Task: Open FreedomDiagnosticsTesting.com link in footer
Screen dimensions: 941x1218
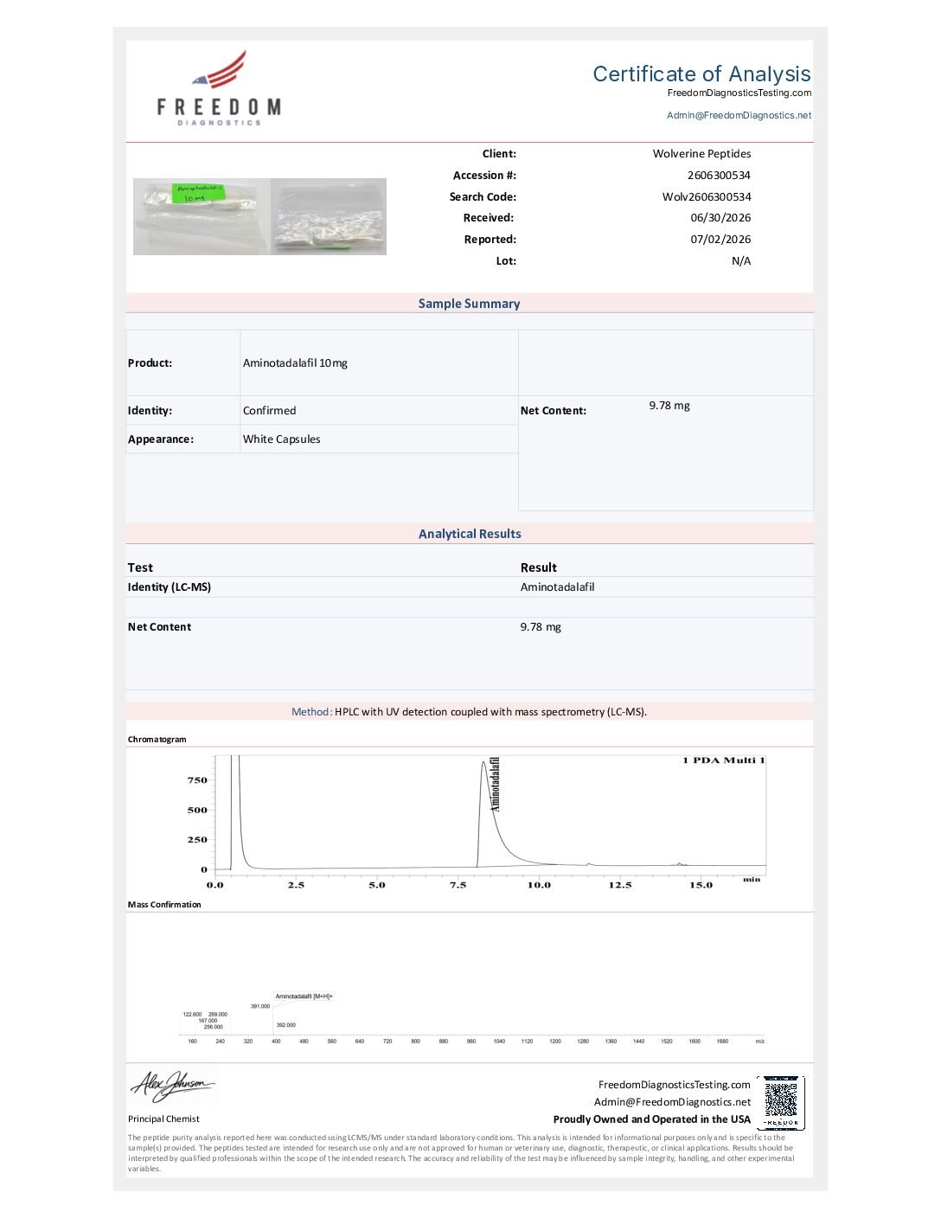Action: [675, 1085]
